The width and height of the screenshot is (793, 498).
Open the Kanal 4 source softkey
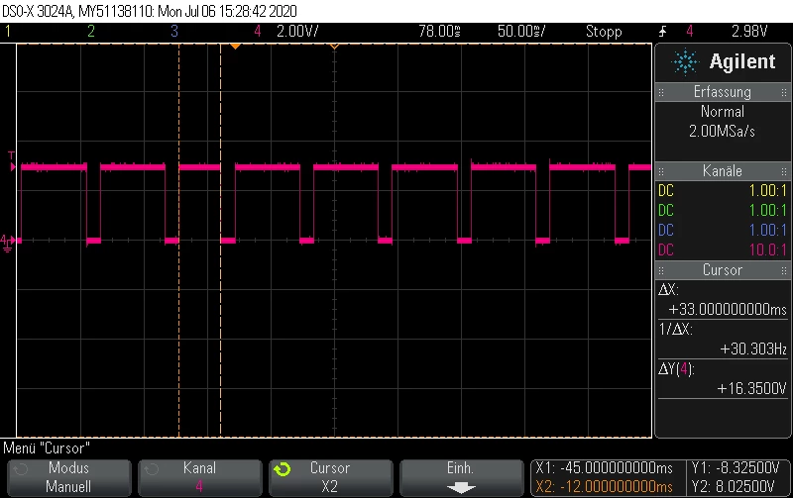coord(200,477)
